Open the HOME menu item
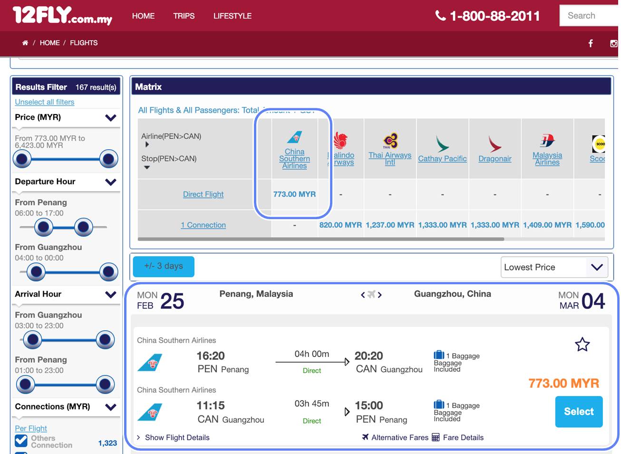This screenshot has width=621, height=454. point(143,16)
